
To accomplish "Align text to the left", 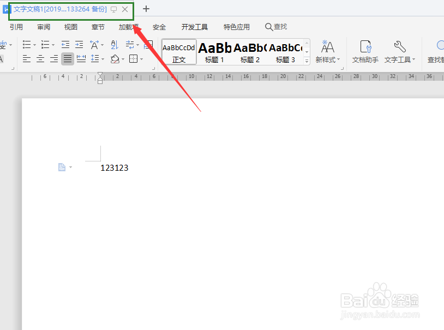I will coord(27,59).
